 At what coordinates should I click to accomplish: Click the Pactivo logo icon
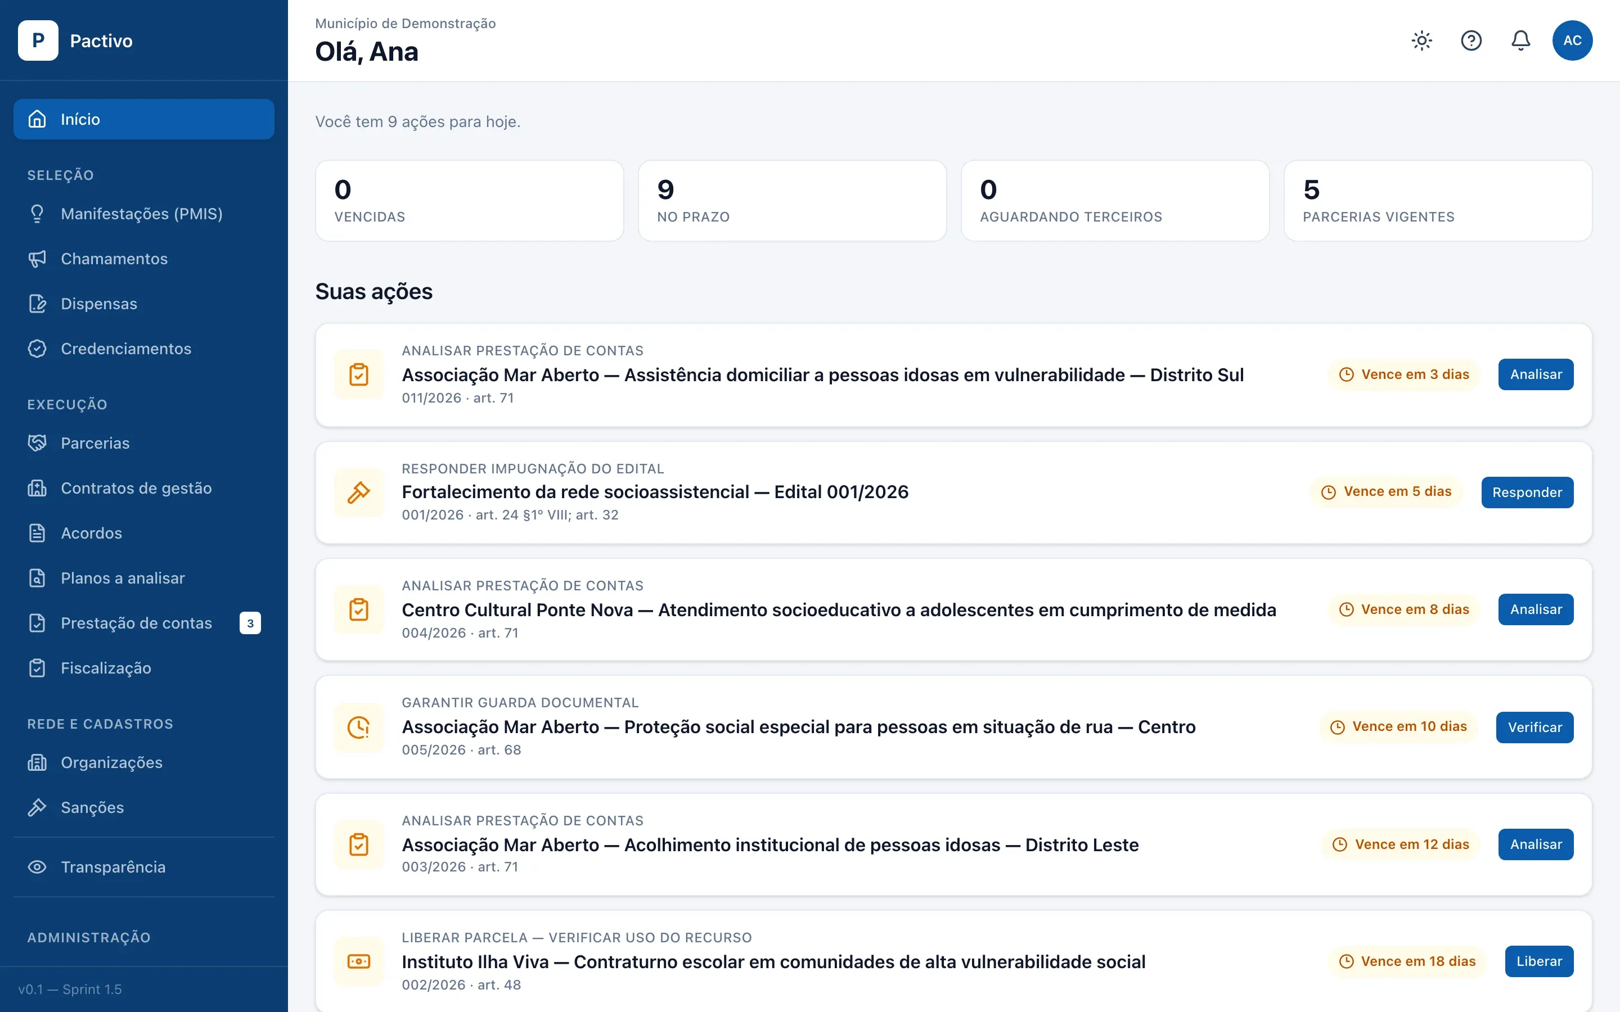38,41
